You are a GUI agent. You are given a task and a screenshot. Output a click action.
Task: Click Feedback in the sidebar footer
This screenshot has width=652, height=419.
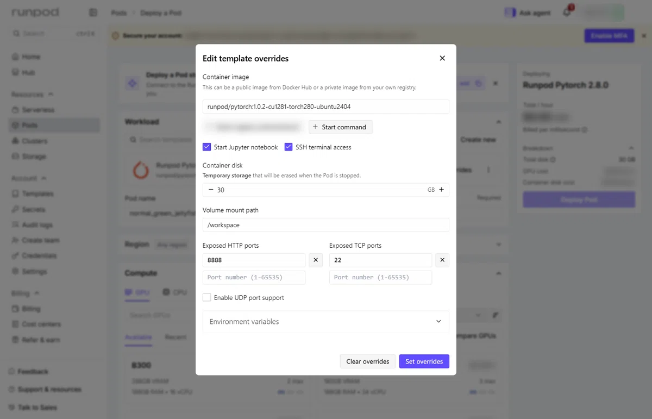[x=33, y=372]
